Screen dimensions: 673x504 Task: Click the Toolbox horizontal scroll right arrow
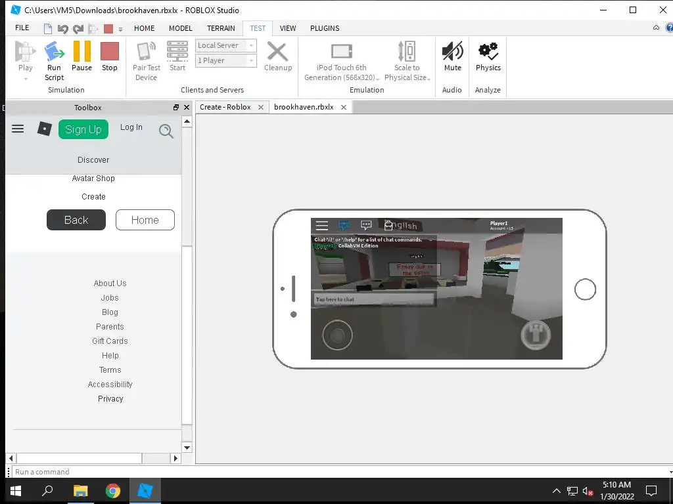point(175,458)
